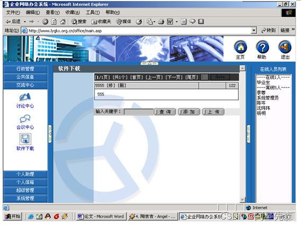
Task: Collapse the left sidebar with the handle
Action: (x=50, y=134)
